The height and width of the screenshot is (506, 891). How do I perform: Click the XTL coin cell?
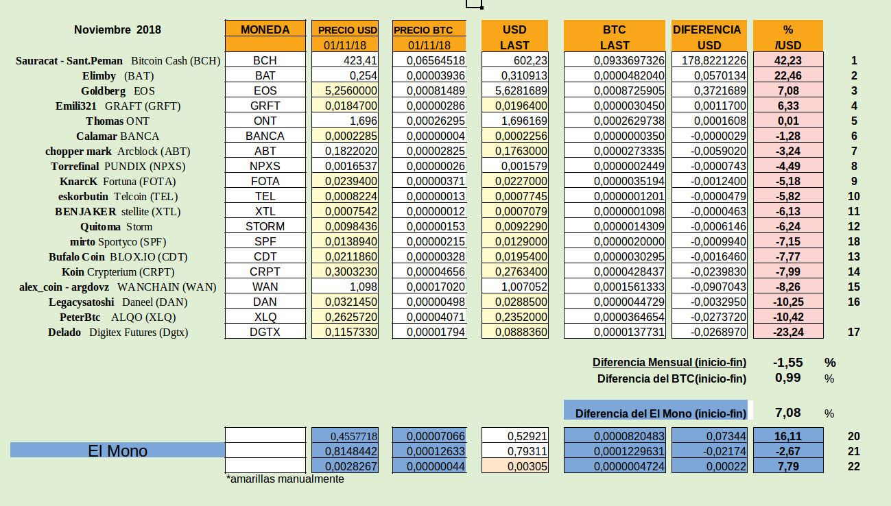265,211
